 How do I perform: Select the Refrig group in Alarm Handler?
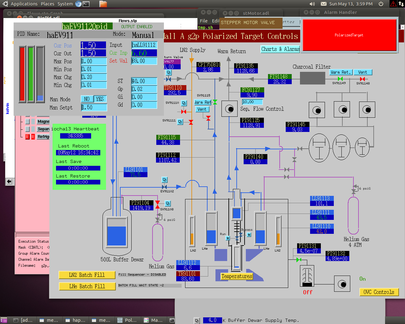(43, 137)
